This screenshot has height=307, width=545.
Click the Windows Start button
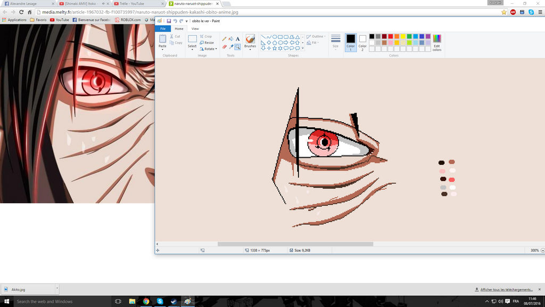click(6, 302)
